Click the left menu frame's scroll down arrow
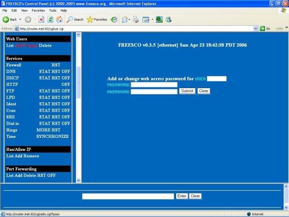This screenshot has width=289, height=217. [x=78, y=180]
